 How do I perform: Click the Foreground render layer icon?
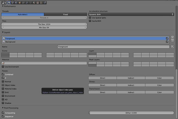[4, 38]
